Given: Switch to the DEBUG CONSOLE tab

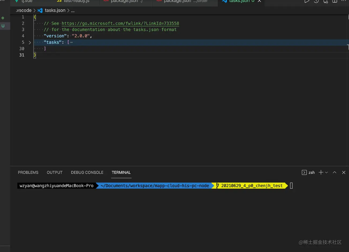Looking at the screenshot, I should (87, 172).
